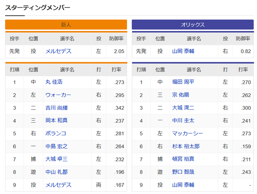This screenshot has height=194, width=257.
Task: Open player link 大城 滉二
Action: click(x=183, y=108)
